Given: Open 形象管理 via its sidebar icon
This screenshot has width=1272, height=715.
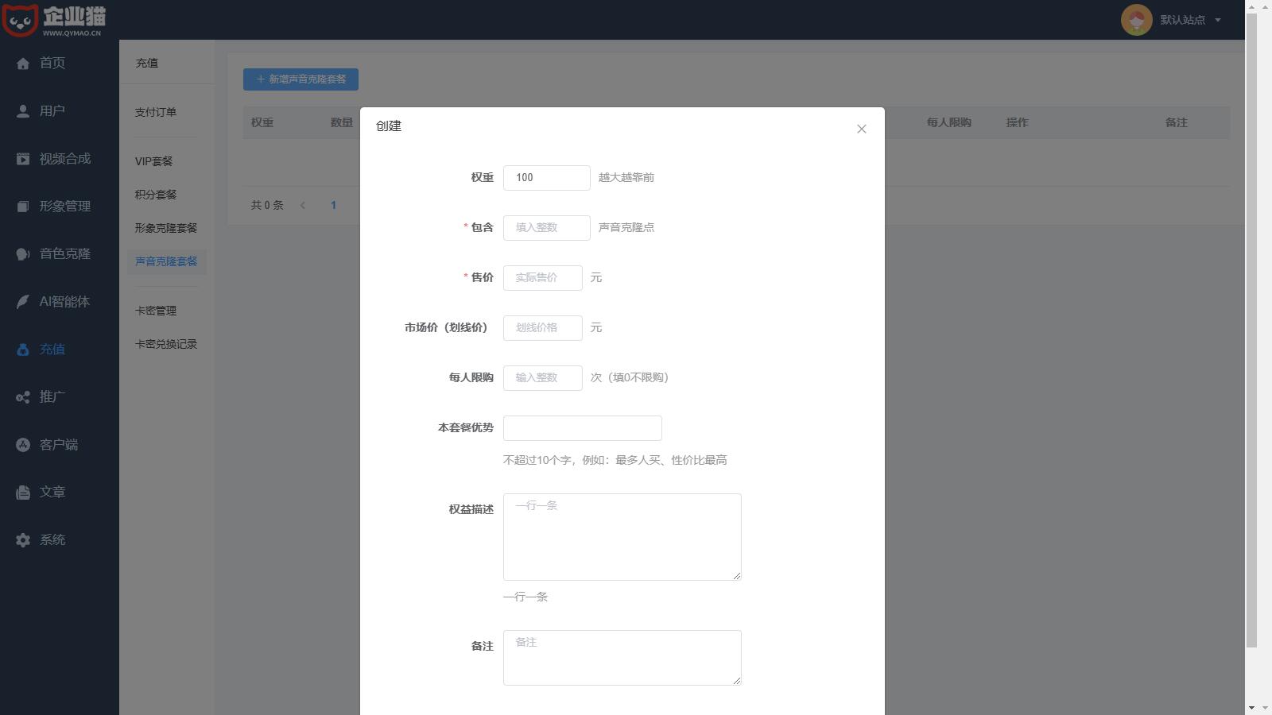Looking at the screenshot, I should [23, 207].
